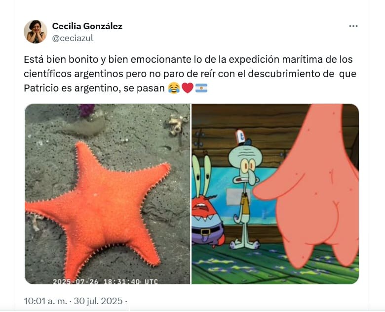The width and height of the screenshot is (385, 312).
Task: Click the Argentina flag emoji
Action: pyautogui.click(x=201, y=88)
